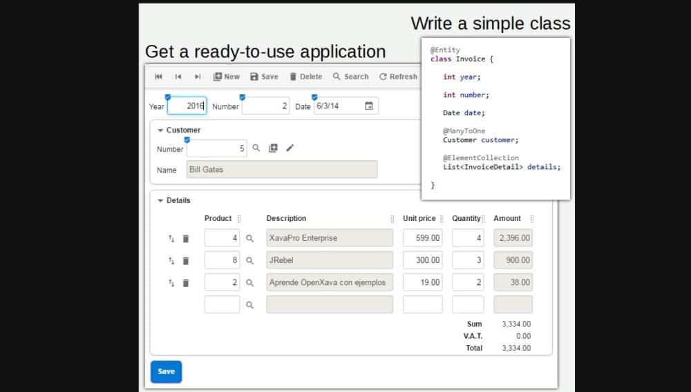Reorder the JRebel row using move handle

point(171,261)
